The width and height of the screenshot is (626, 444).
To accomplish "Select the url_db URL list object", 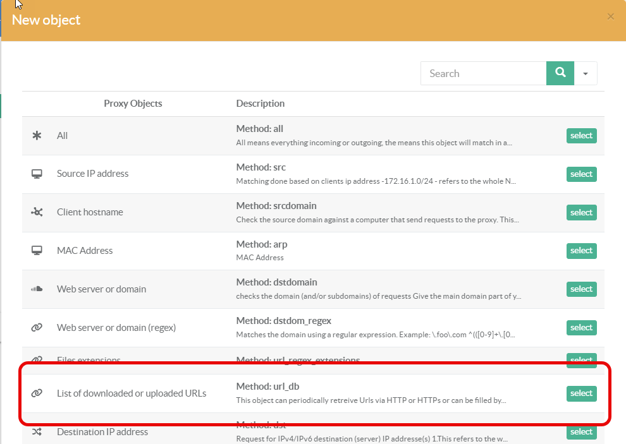I will (581, 393).
